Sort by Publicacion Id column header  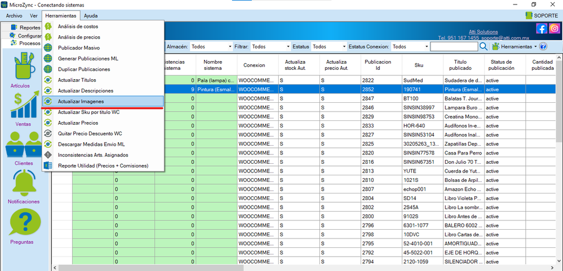pyautogui.click(x=382, y=65)
